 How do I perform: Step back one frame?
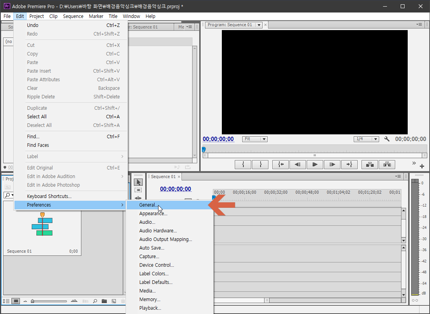[x=297, y=164]
